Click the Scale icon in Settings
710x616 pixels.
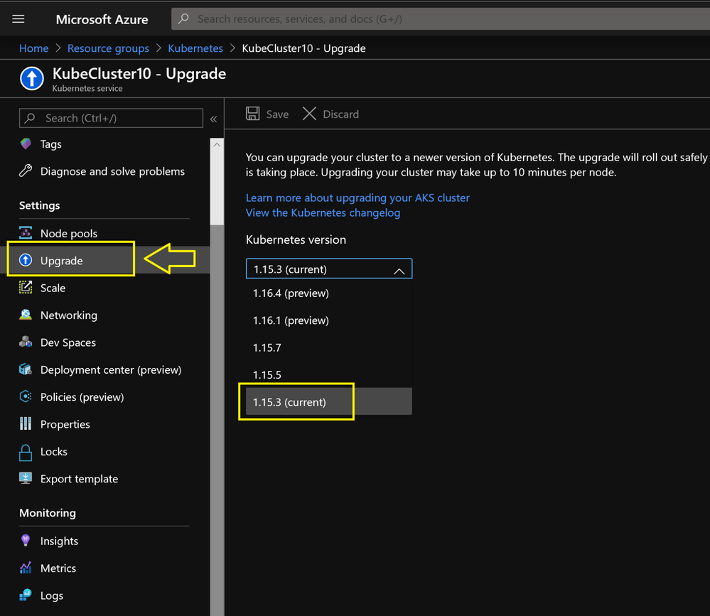pos(26,288)
